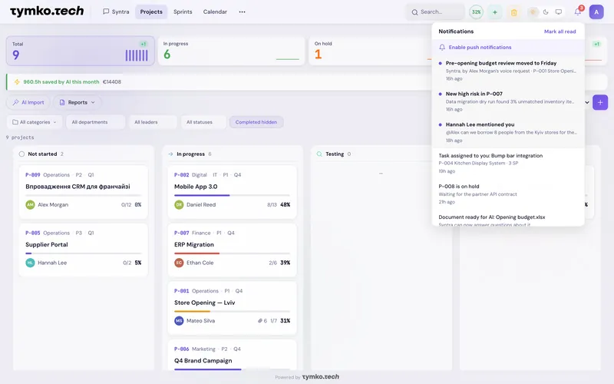Click Alex Morgan's AM avatar
This screenshot has width=614, height=384.
(30, 204)
